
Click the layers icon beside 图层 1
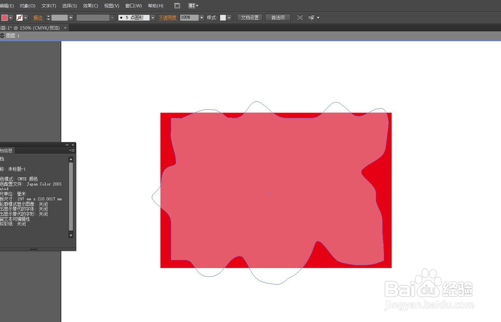pos(2,36)
